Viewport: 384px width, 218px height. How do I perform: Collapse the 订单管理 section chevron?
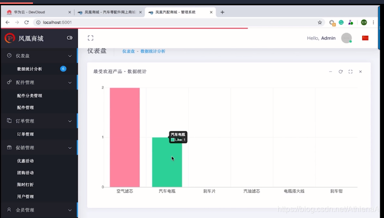pyautogui.click(x=70, y=121)
